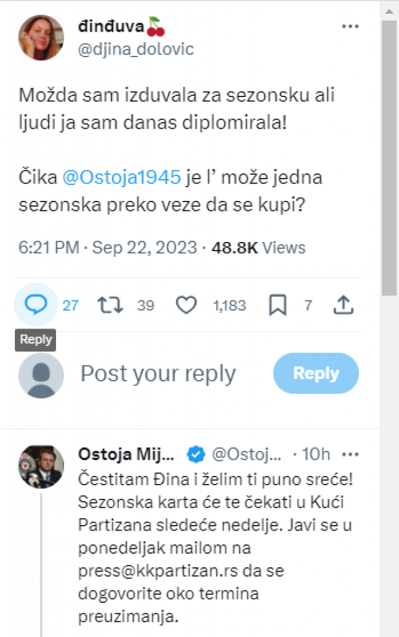Open the more options menu on Ostoja's reply
This screenshot has height=637, width=399.
tap(350, 455)
